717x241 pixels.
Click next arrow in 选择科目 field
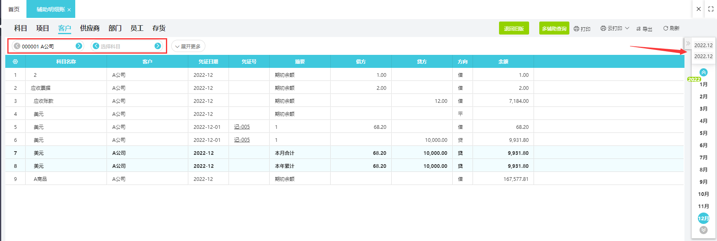[x=158, y=46]
